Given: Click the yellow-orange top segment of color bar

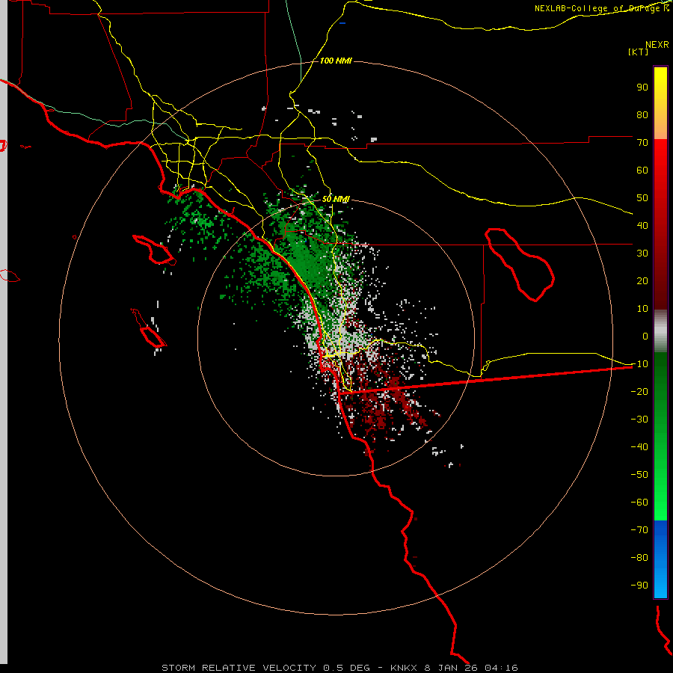Looking at the screenshot, I should point(660,103).
